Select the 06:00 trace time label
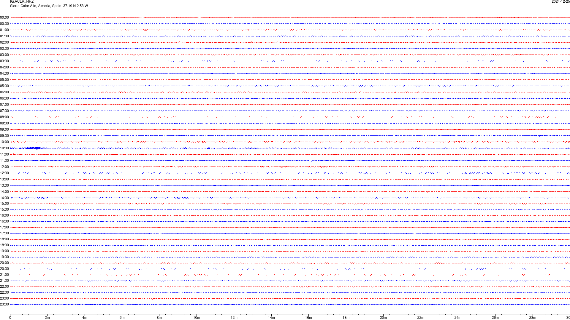 tap(4, 92)
